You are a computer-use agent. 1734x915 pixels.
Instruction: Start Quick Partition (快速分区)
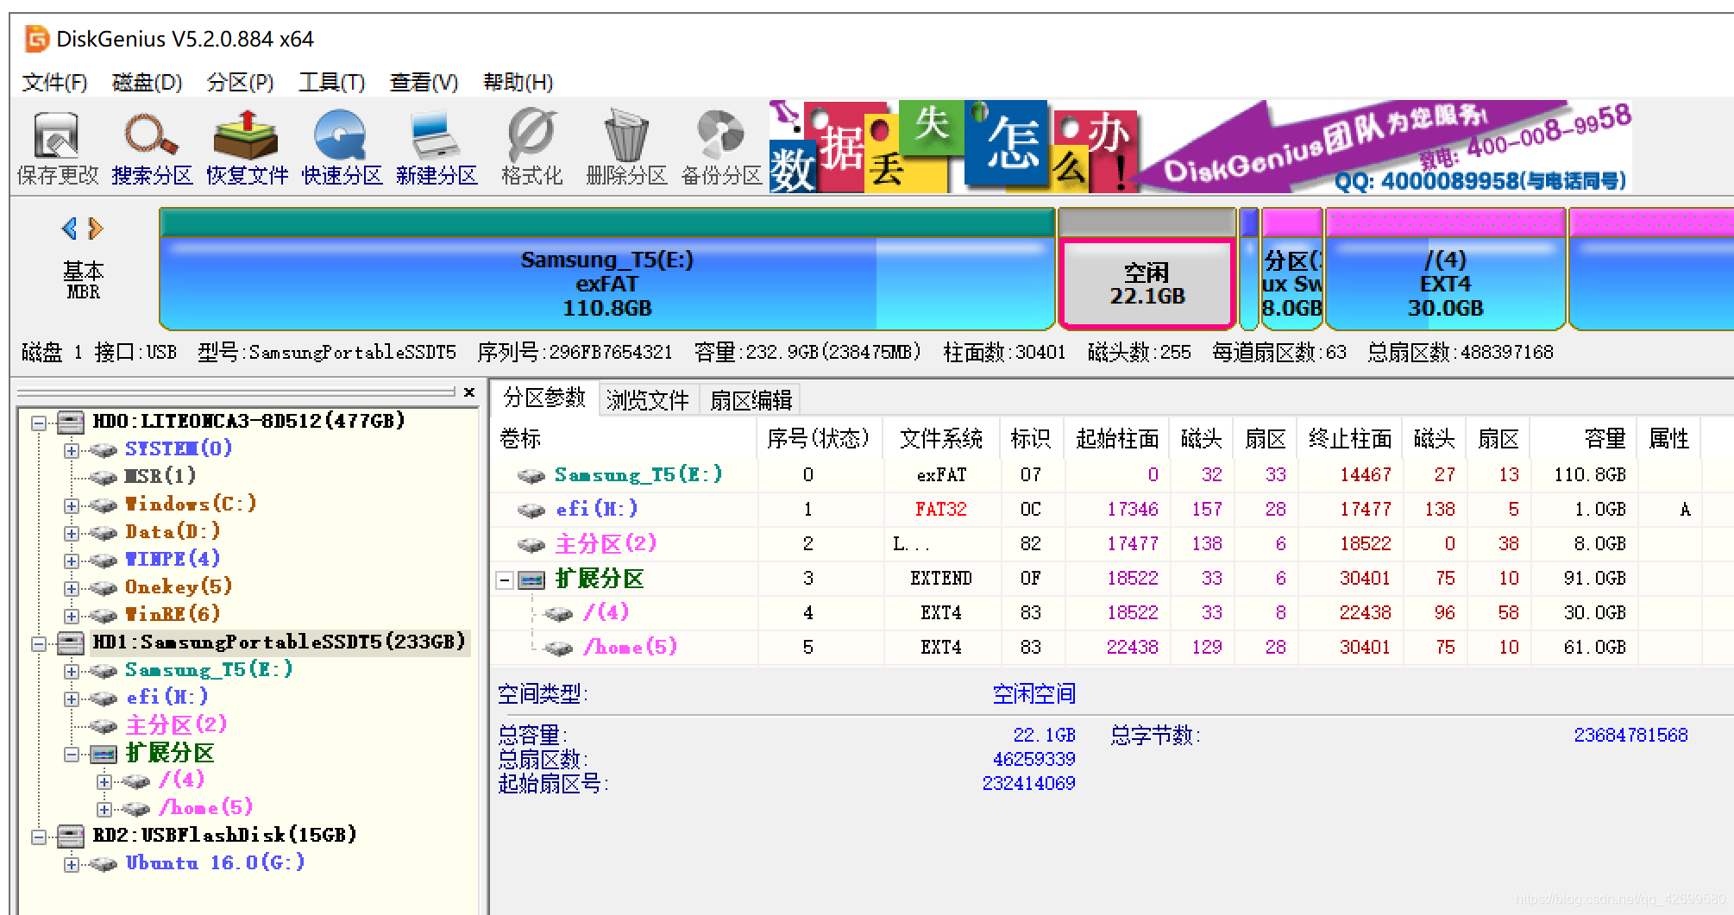(341, 136)
